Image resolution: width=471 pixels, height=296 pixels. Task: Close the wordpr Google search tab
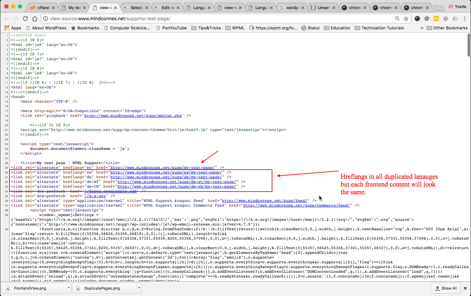[302, 8]
